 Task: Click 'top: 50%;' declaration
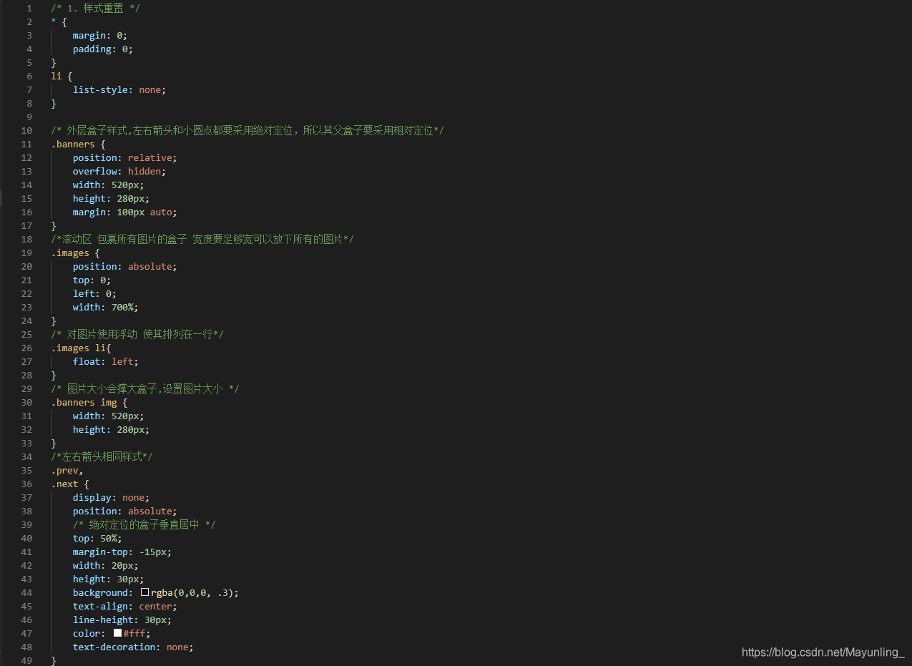tap(97, 538)
